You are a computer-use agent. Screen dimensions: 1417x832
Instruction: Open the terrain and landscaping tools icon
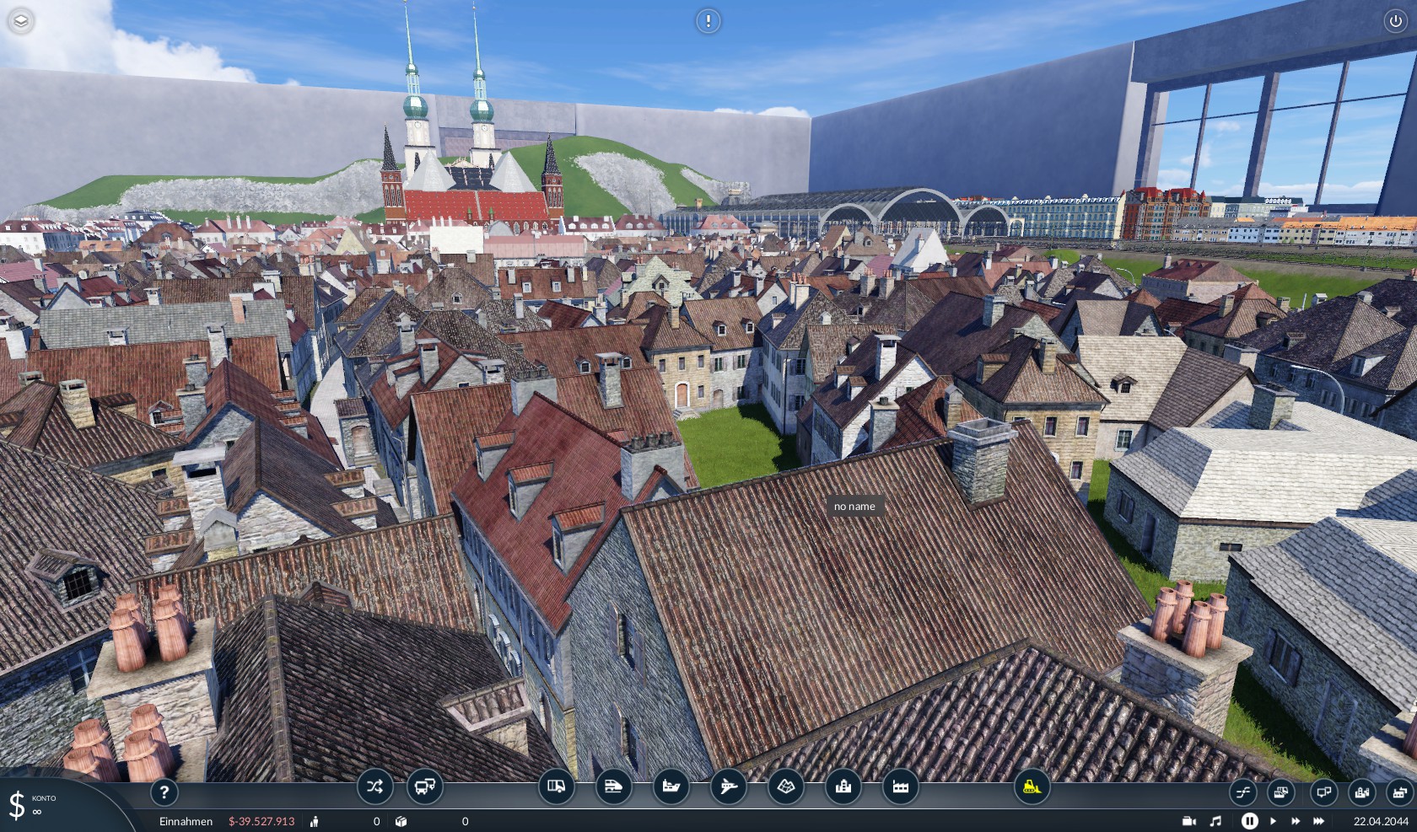point(785,787)
